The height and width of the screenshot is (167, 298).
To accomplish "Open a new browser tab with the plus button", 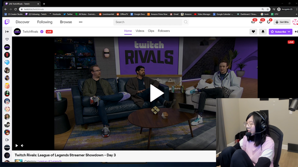I will click(44, 4).
